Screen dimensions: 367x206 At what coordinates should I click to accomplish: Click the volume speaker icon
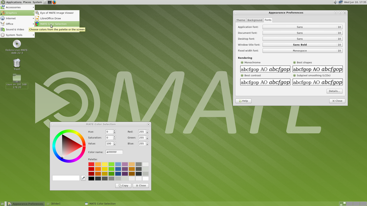click(335, 2)
